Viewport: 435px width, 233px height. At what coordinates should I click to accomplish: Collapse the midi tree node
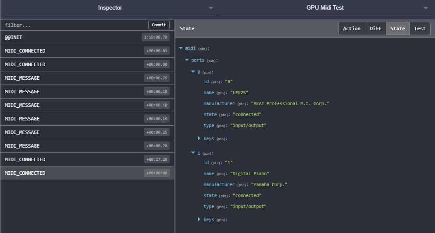click(x=181, y=48)
